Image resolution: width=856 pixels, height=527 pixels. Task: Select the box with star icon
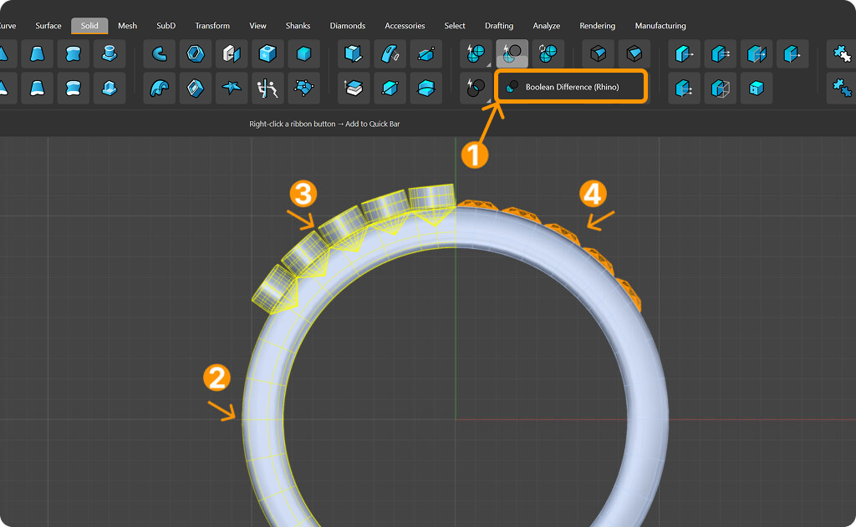point(267,53)
